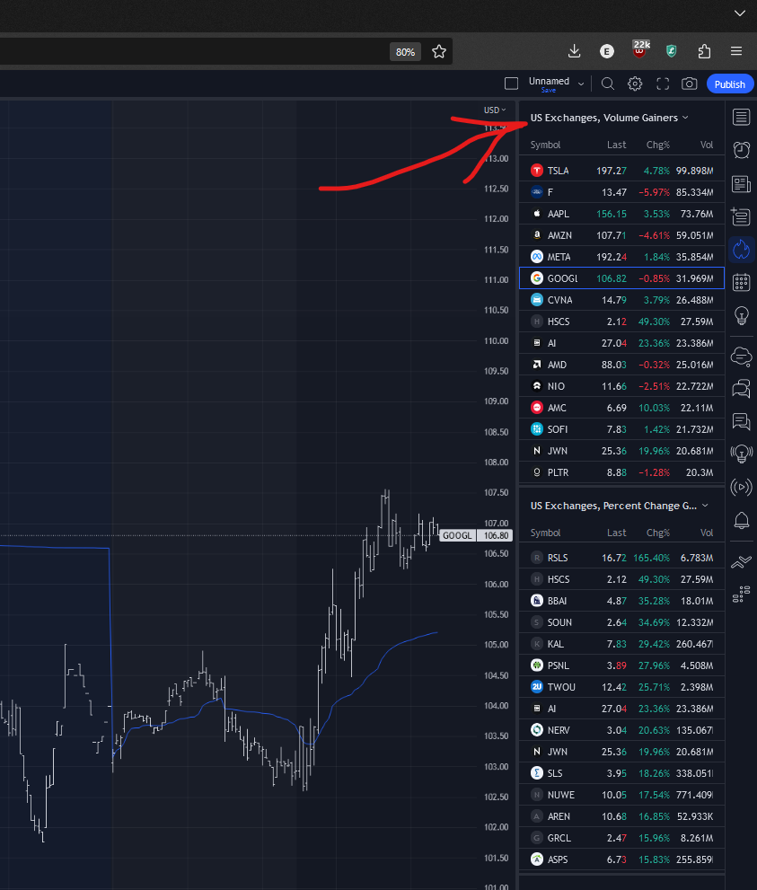The height and width of the screenshot is (890, 757).
Task: Sort Volume Gainers by Chg% header
Action: point(657,145)
